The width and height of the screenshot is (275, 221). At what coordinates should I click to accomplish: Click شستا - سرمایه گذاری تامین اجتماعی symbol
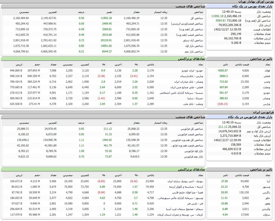[x=181, y=93]
